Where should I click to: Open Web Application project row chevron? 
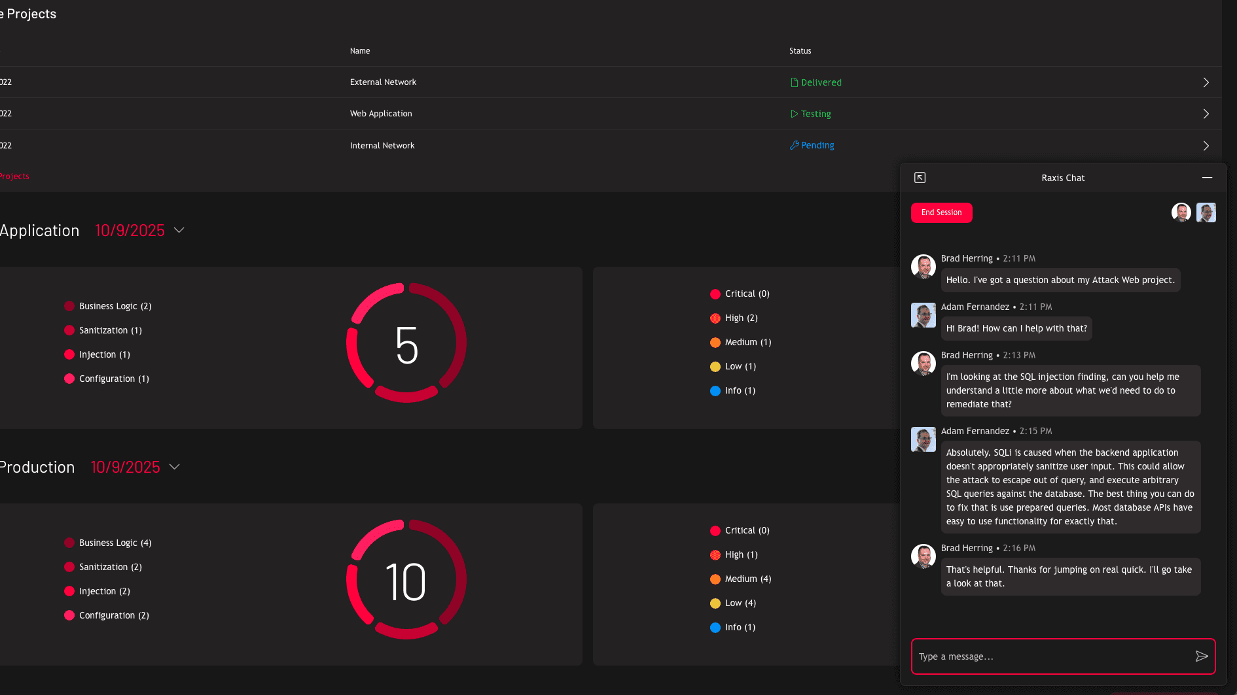coord(1206,114)
